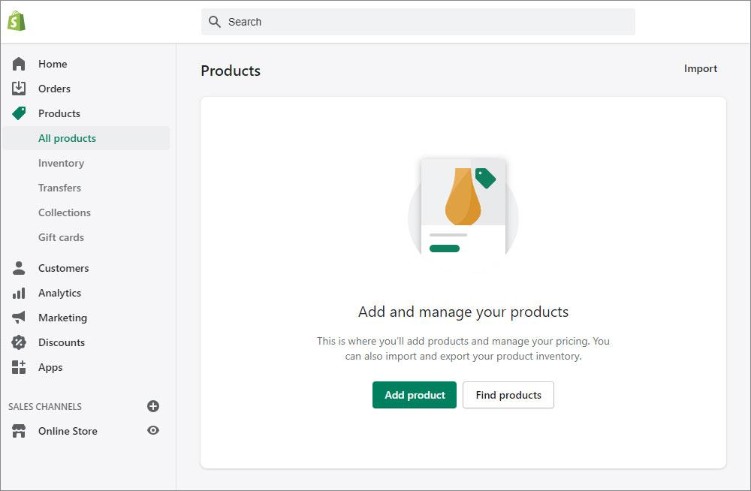Viewport: 751px width, 491px height.
Task: Go to Customers section
Action: 63,268
